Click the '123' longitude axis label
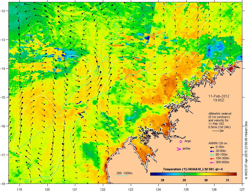This screenshot has width=248, height=192. [131, 189]
